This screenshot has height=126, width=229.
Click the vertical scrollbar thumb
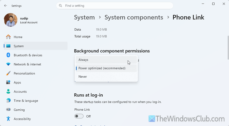[228, 47]
